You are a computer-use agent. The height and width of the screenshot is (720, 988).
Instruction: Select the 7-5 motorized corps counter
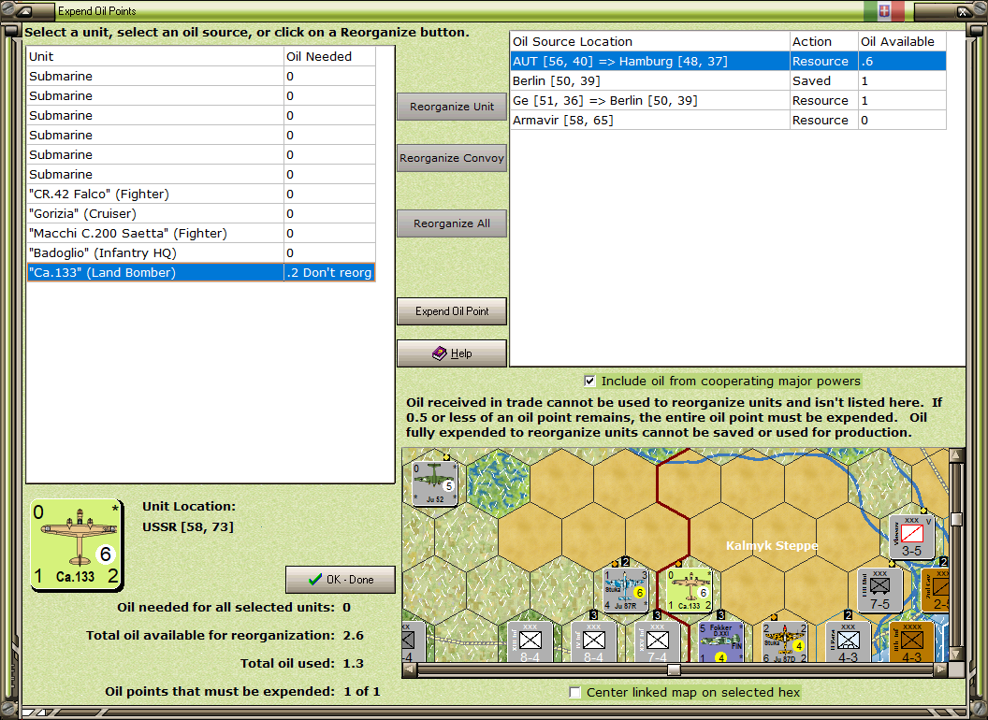tap(879, 590)
